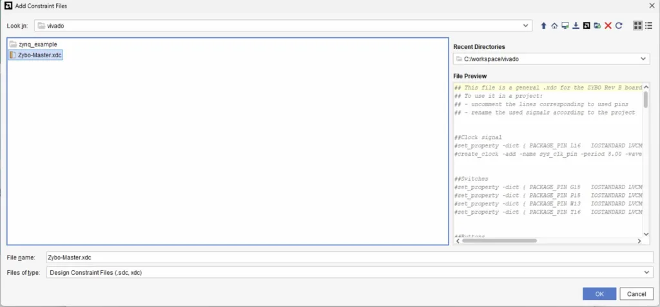Click the downloads arrow icon
Screen dimensions: 660x307
576,26
